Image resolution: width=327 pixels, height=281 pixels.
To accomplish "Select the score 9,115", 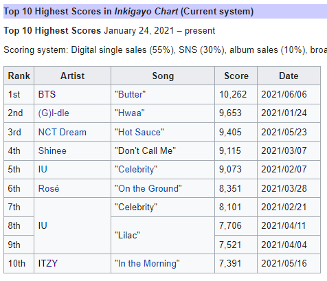I will 230,150.
